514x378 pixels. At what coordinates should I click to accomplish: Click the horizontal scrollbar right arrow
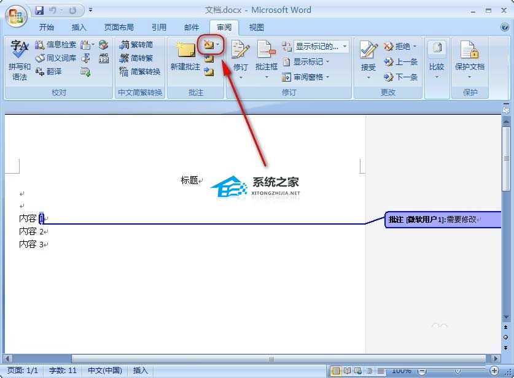(x=496, y=359)
